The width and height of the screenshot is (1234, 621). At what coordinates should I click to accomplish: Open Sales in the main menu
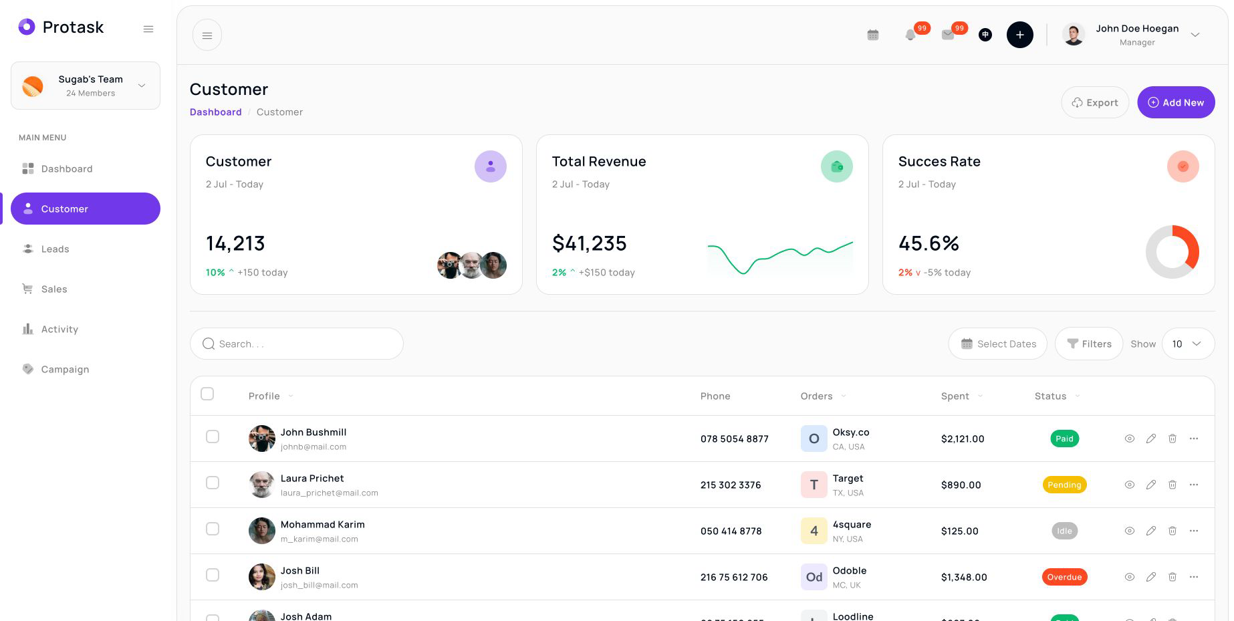(86, 289)
